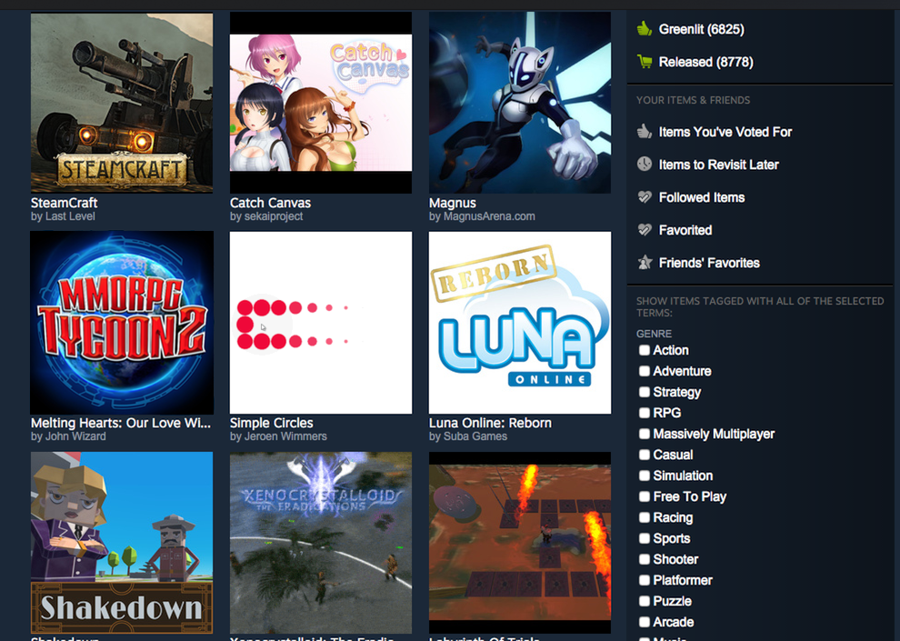The width and height of the screenshot is (900, 641).
Task: Click author text 'by MagnusArena.com'
Action: pos(482,216)
